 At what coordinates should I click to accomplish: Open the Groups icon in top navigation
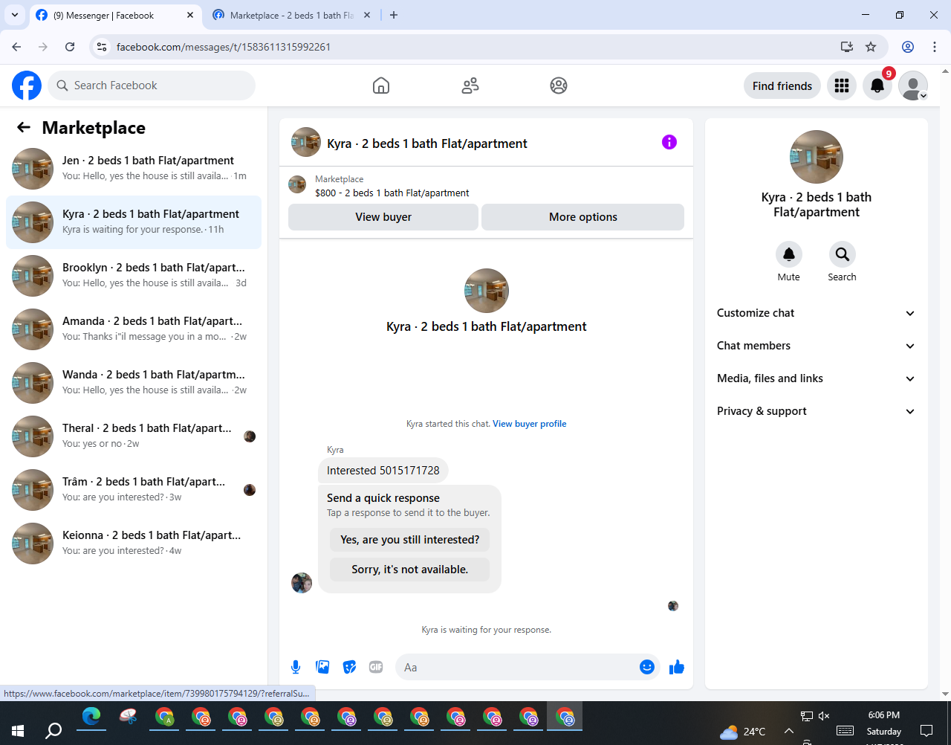point(559,86)
